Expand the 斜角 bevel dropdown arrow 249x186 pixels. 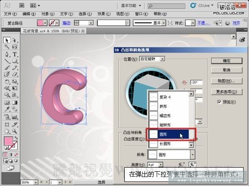pos(192,155)
